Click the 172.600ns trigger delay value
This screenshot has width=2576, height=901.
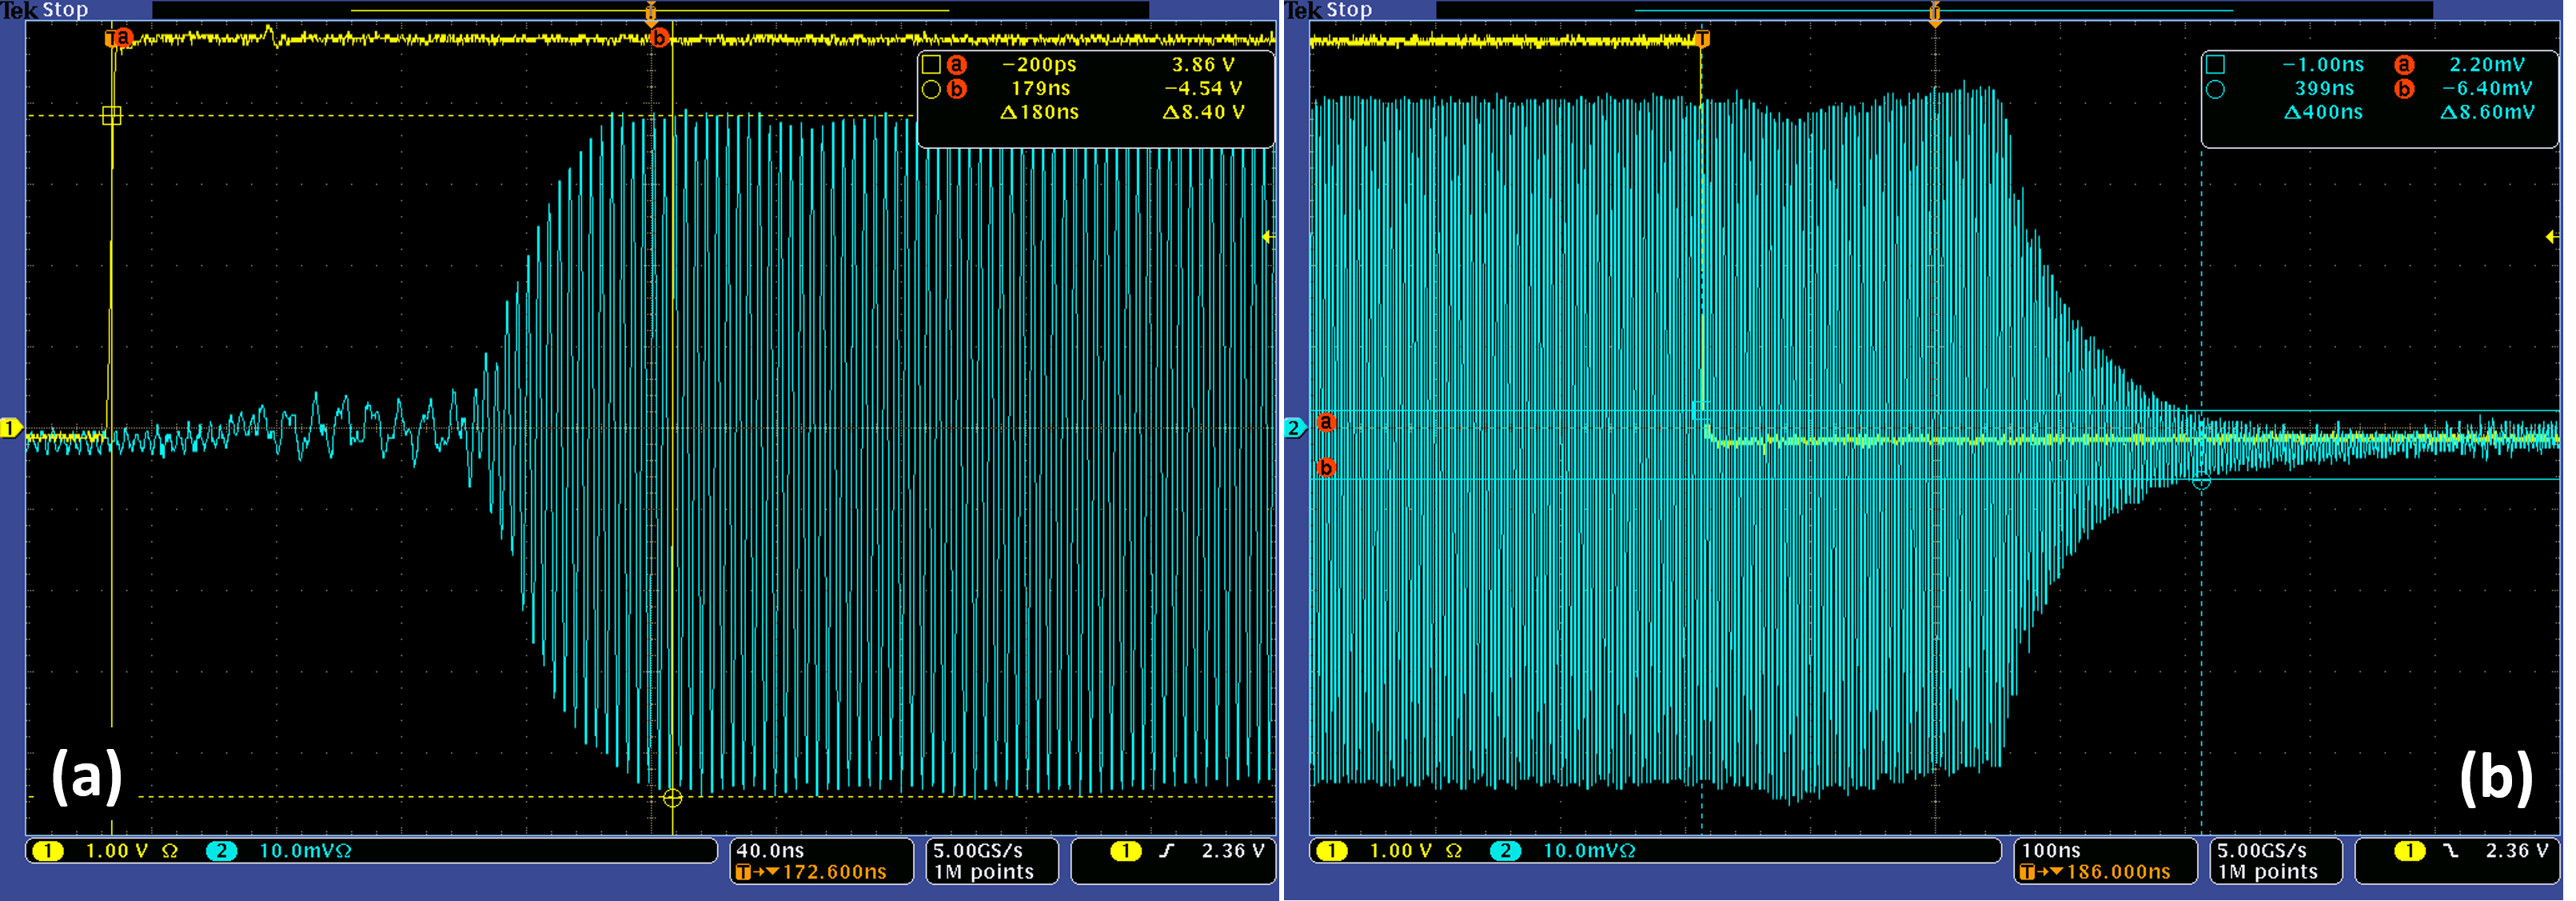tap(834, 872)
